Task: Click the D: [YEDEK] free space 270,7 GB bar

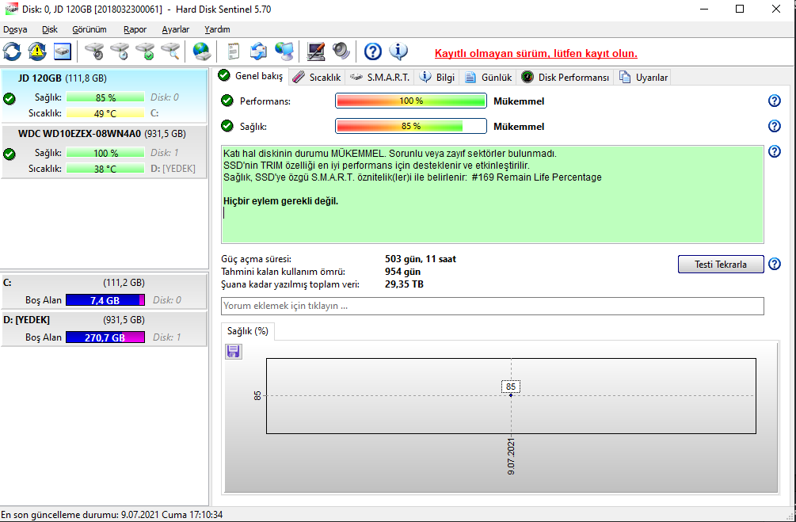Action: (x=105, y=337)
